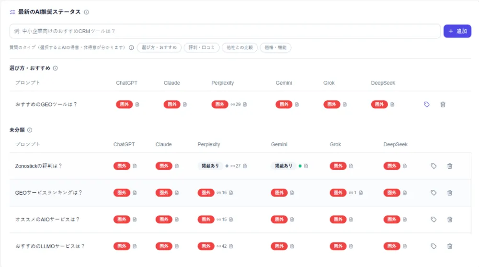Click the prompt text Zonostickの評判は？

point(38,166)
